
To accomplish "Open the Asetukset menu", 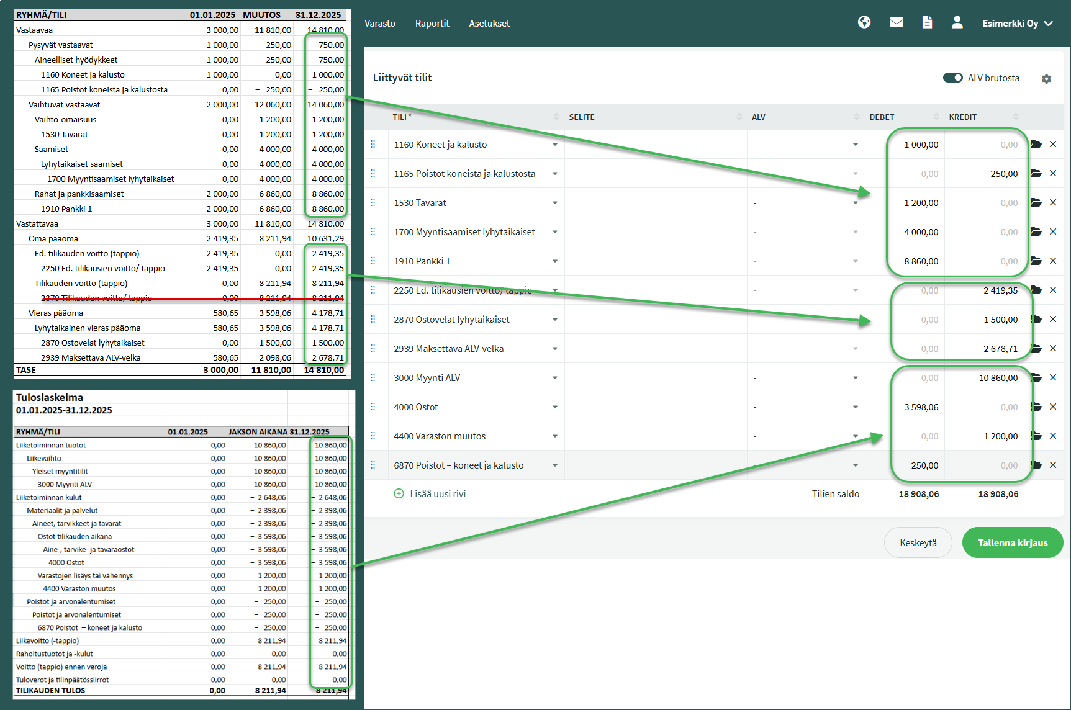I will coord(489,24).
